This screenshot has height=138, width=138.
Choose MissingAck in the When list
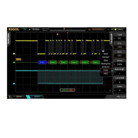click(106, 64)
